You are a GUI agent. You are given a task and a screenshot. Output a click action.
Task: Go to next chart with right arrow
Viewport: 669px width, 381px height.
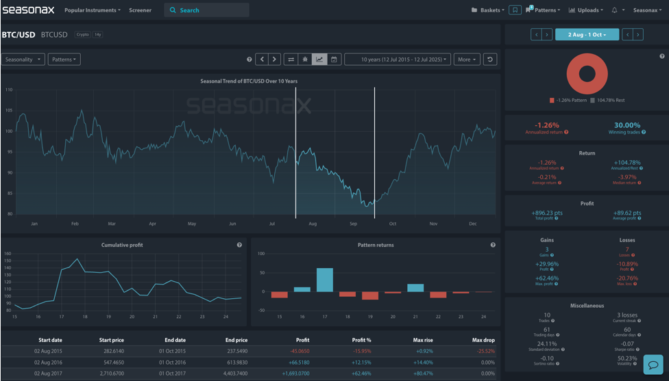274,60
